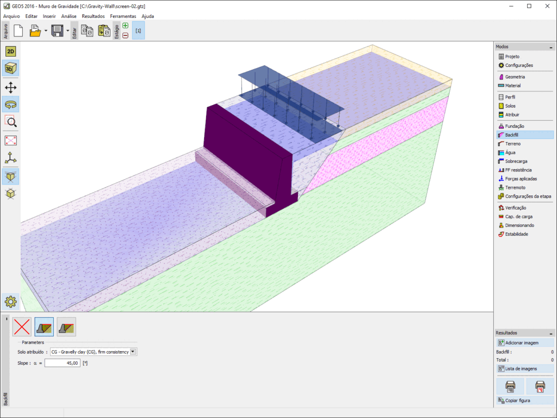Collapse the Modos panel

point(550,47)
